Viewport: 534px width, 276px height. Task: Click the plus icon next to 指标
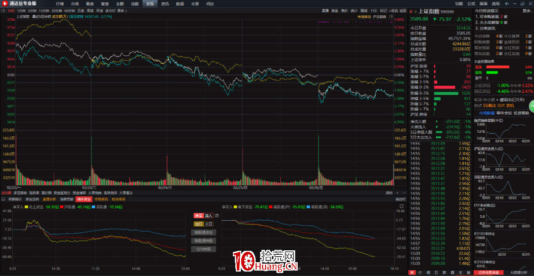click(x=397, y=193)
